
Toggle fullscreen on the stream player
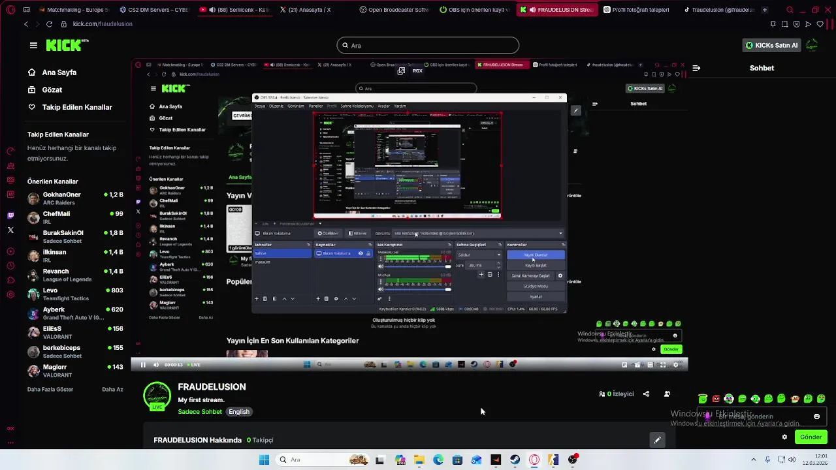point(663,365)
